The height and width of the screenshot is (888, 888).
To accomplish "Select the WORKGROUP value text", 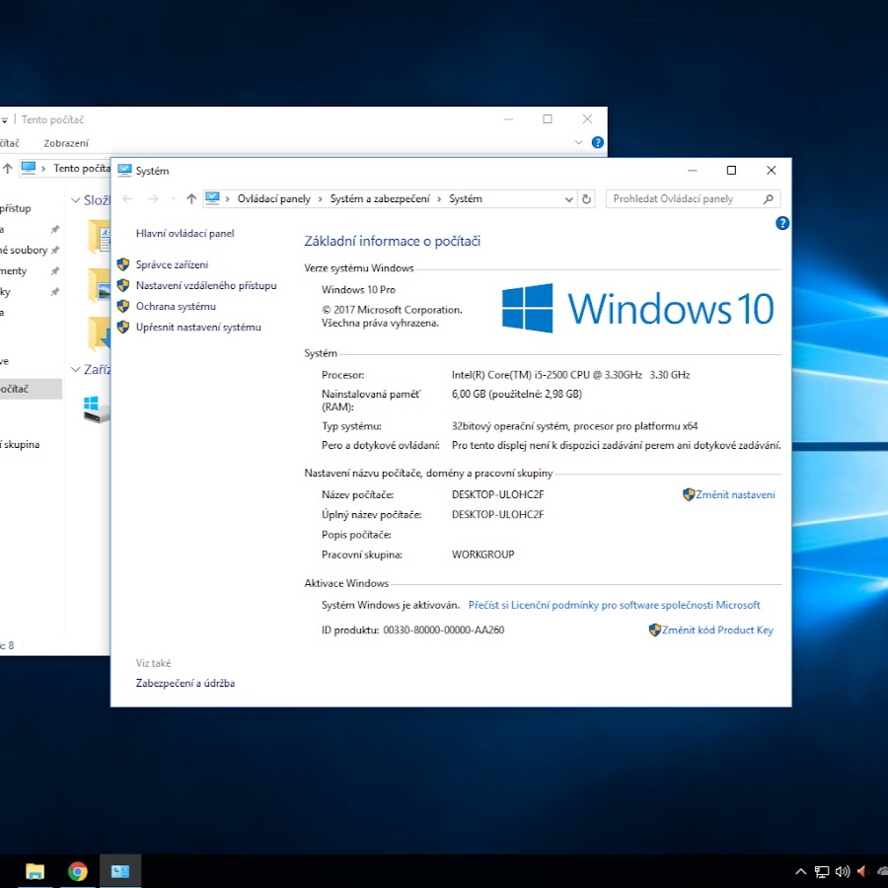I will 483,555.
